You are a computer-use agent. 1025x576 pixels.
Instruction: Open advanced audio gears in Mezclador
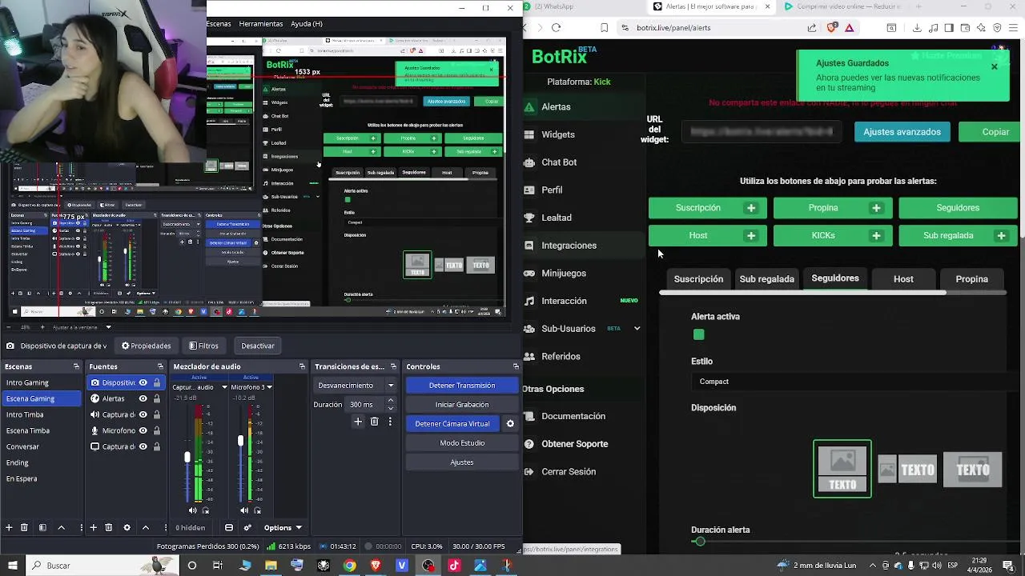247,527
